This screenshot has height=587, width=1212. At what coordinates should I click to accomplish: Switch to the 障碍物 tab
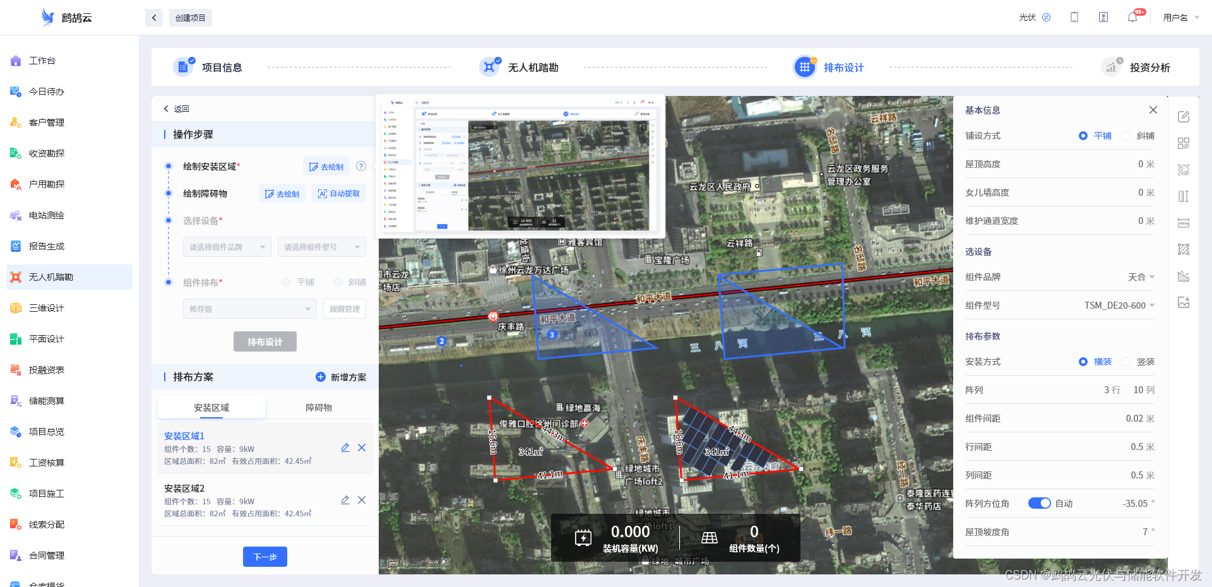click(319, 407)
